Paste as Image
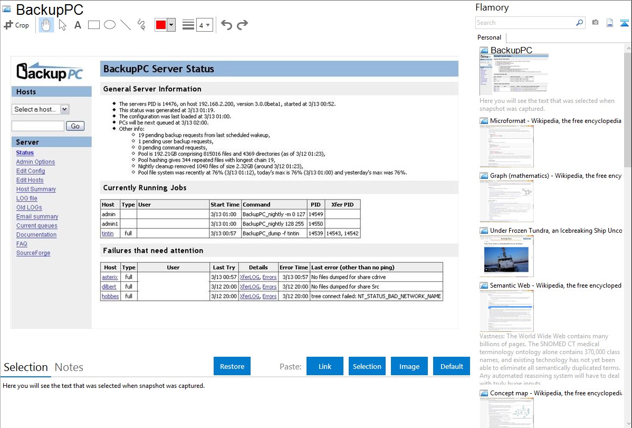Image resolution: width=632 pixels, height=428 pixels. pos(409,366)
